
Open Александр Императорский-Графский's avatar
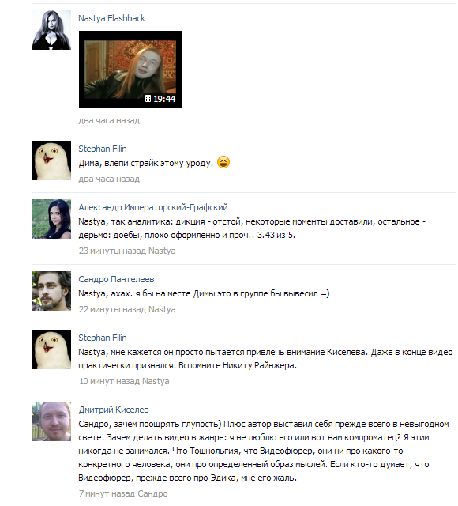51,219
